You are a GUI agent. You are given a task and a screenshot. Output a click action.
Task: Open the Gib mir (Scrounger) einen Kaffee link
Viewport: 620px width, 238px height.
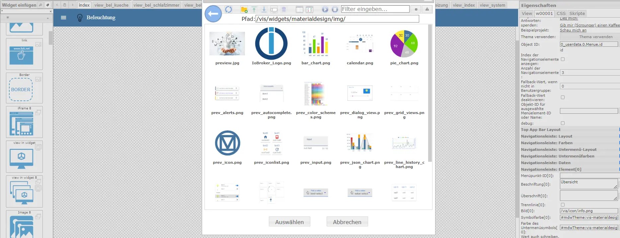(x=590, y=25)
